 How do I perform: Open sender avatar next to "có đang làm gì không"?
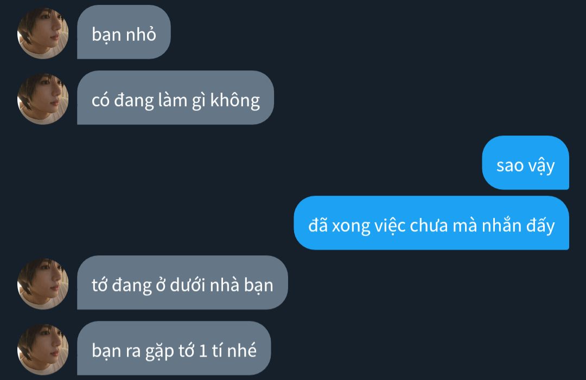click(43, 99)
